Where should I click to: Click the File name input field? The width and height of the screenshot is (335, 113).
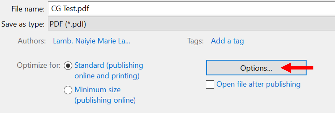[x=191, y=8]
